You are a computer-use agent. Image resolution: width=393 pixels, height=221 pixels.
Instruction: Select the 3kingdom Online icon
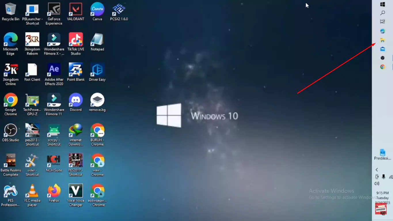(11, 75)
